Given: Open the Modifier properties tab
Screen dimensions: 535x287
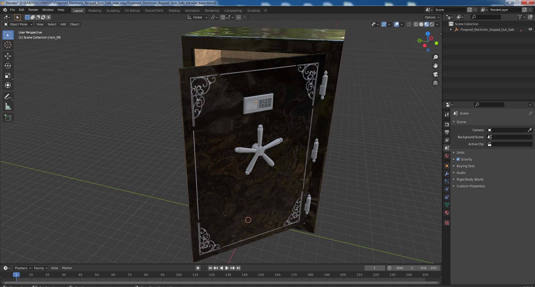Looking at the screenshot, I should 447,174.
